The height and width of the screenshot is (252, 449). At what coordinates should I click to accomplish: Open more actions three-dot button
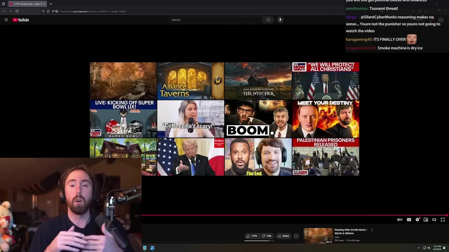[296, 236]
